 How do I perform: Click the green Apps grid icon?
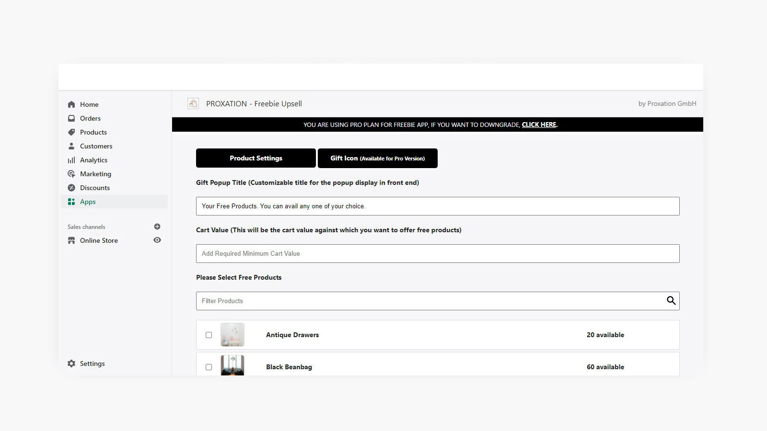(x=71, y=202)
